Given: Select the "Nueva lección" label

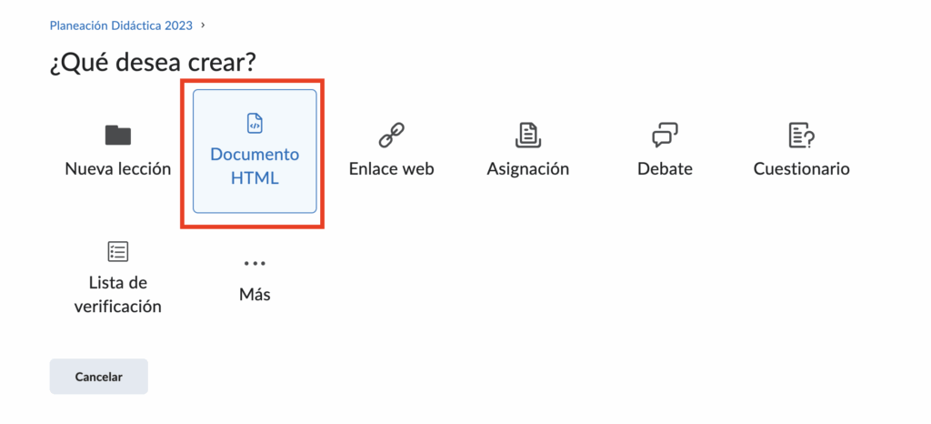Looking at the screenshot, I should 118,169.
